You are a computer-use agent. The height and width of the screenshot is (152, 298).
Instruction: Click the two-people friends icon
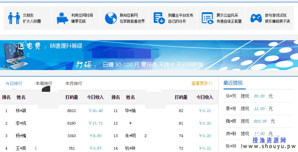14,18
